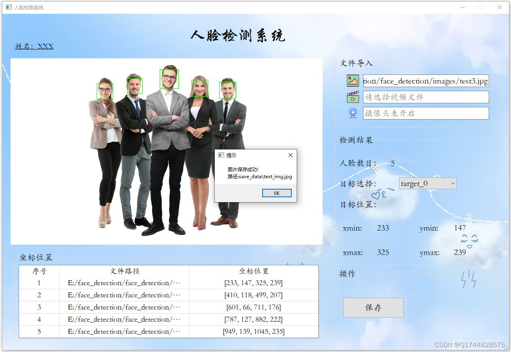Click coordinates cell [233, 147, 325, 239]

(254, 283)
